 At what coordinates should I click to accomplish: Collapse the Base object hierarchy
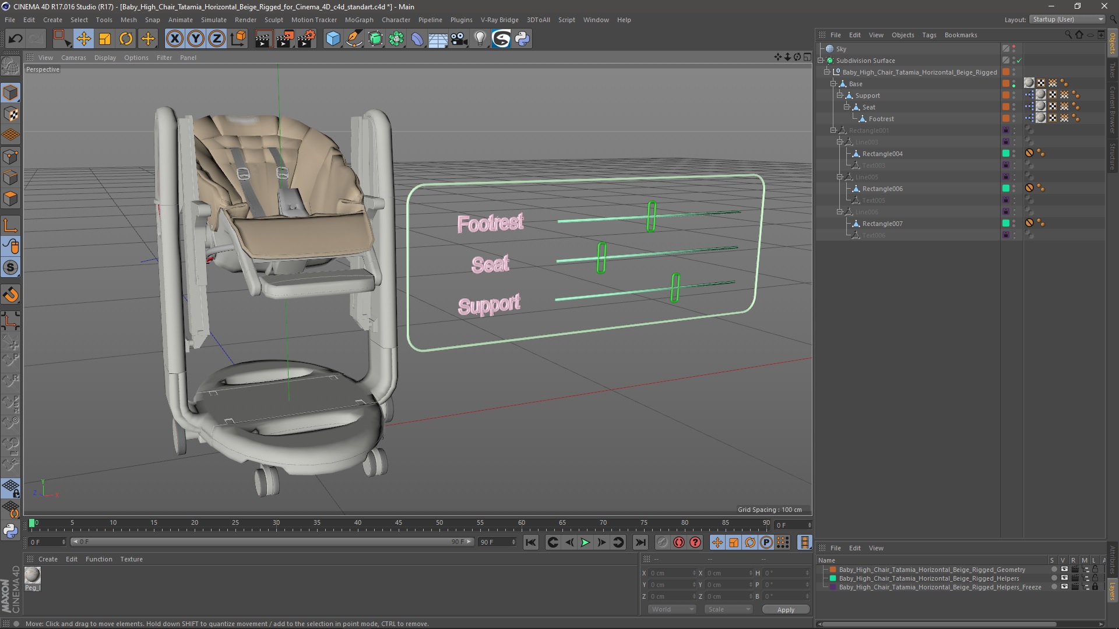click(x=833, y=84)
